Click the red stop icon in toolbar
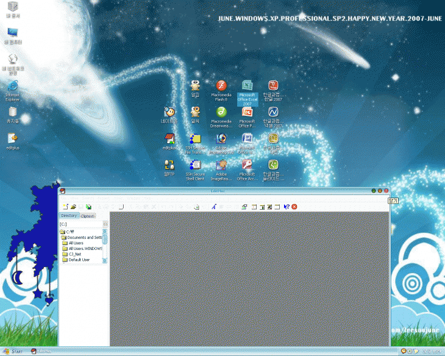The image size is (445, 356). click(x=294, y=207)
